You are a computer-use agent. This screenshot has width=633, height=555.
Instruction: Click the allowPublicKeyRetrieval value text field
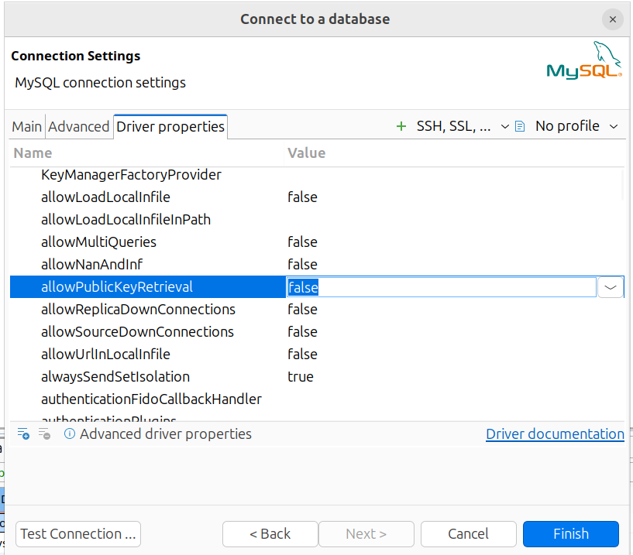pos(441,287)
